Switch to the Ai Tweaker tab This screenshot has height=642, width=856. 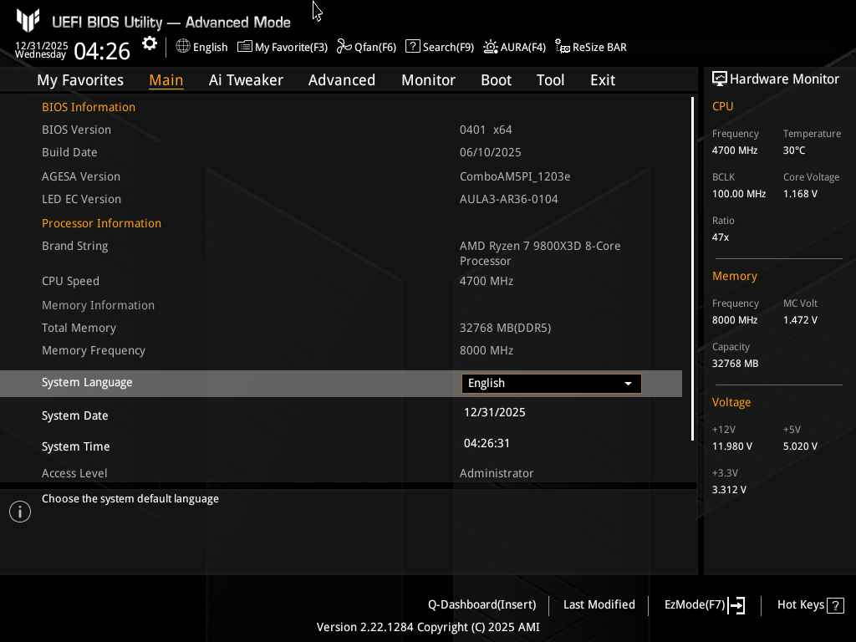click(246, 80)
